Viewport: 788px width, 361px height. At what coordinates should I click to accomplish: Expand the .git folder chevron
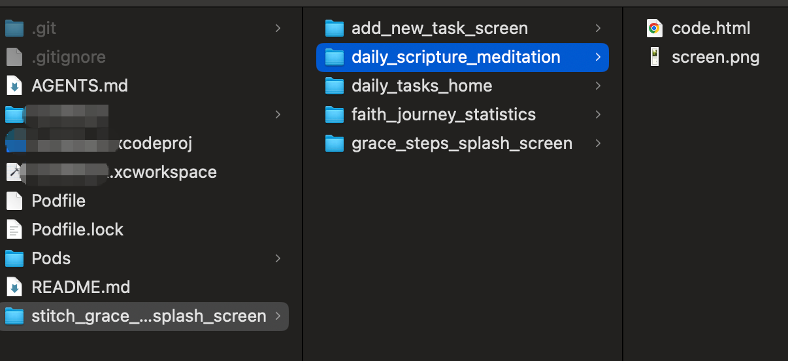coord(278,28)
